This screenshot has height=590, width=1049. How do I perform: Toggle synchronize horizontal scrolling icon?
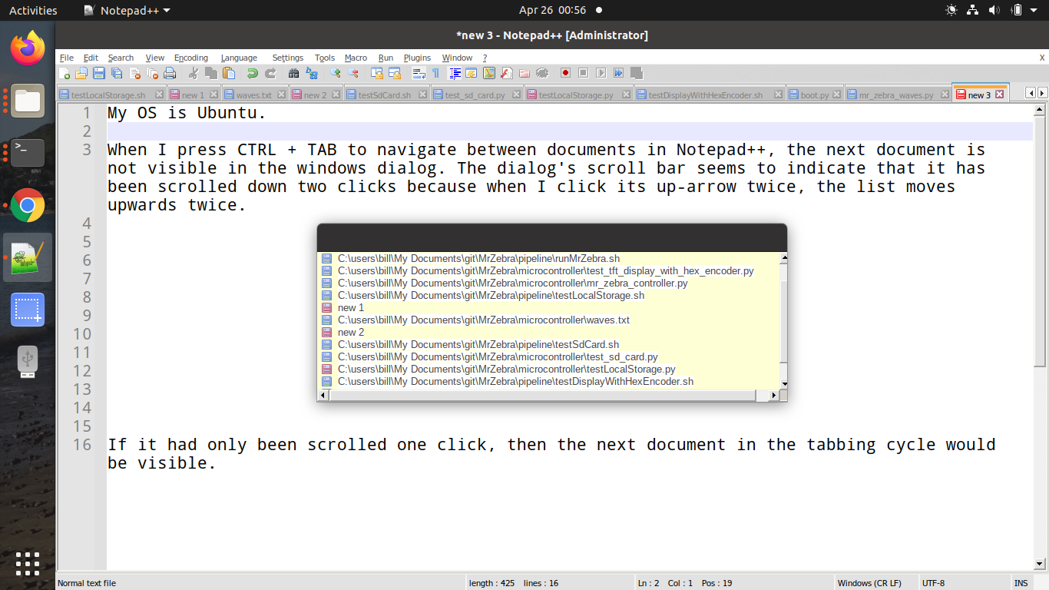[395, 73]
